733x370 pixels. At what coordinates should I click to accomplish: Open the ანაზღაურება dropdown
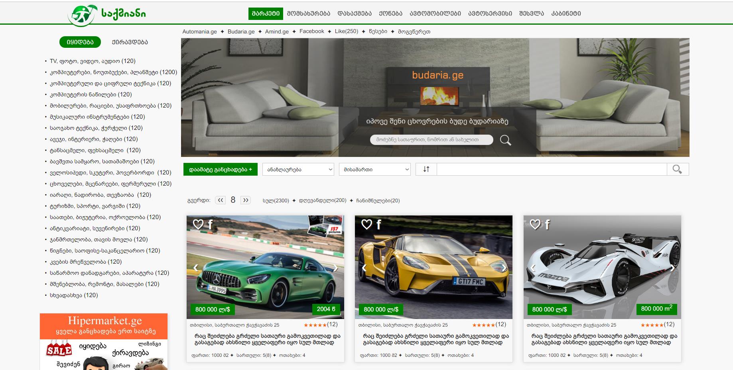click(x=298, y=169)
